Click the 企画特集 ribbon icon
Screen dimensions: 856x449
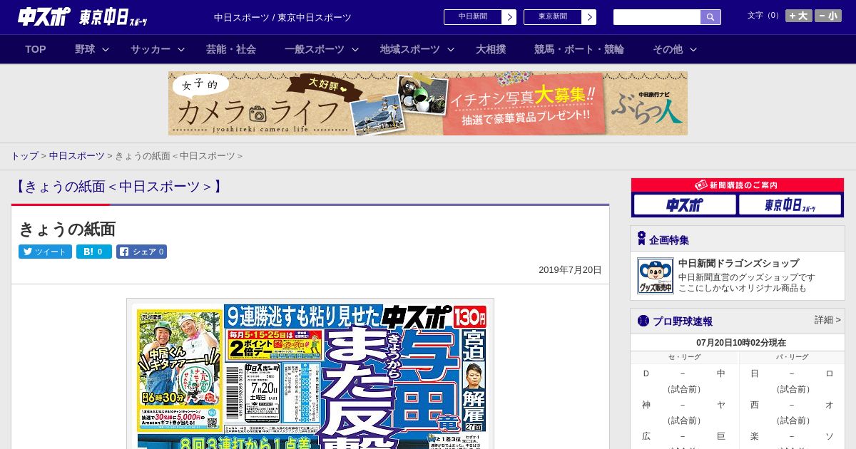pos(641,238)
